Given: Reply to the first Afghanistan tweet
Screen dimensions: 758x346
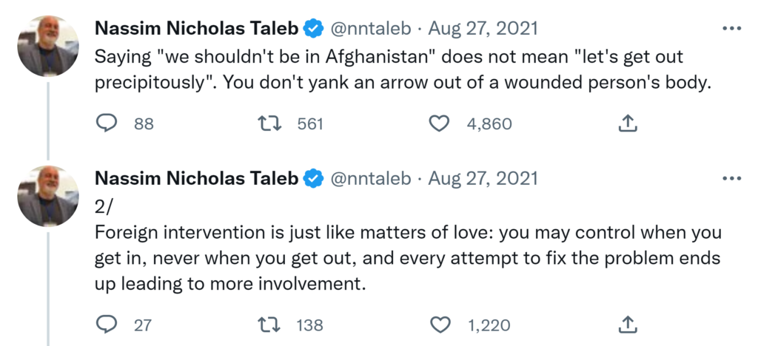Looking at the screenshot, I should click(108, 123).
